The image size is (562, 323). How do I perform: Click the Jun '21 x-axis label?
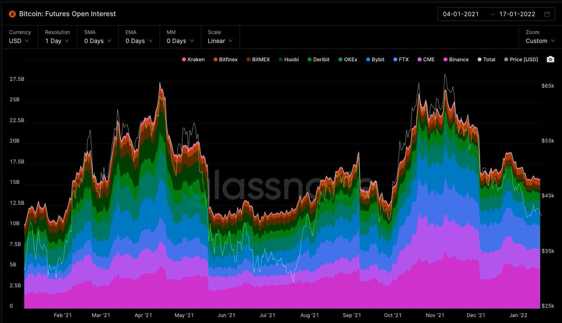pos(226,316)
